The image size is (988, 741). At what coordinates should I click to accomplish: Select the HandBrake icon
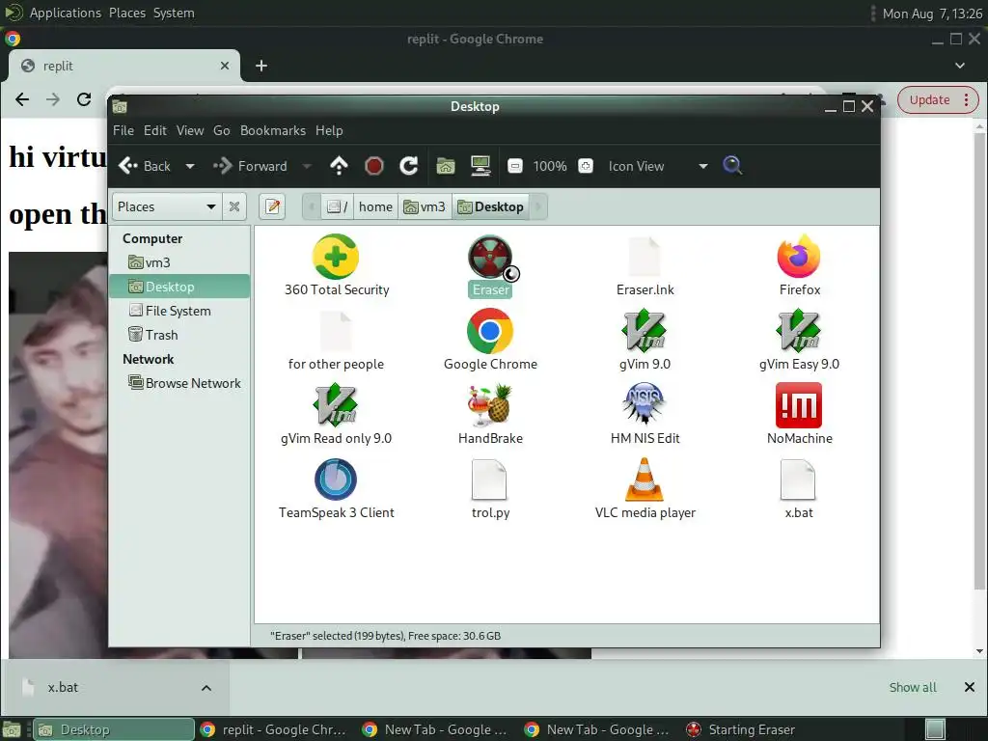point(490,406)
